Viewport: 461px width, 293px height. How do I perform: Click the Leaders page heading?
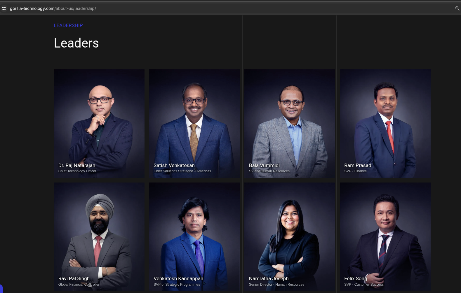(76, 43)
